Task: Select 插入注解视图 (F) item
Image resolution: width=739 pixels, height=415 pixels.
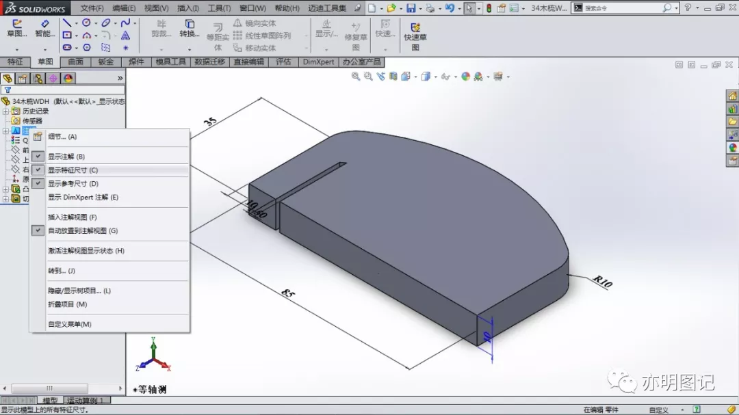Action: [x=72, y=217]
